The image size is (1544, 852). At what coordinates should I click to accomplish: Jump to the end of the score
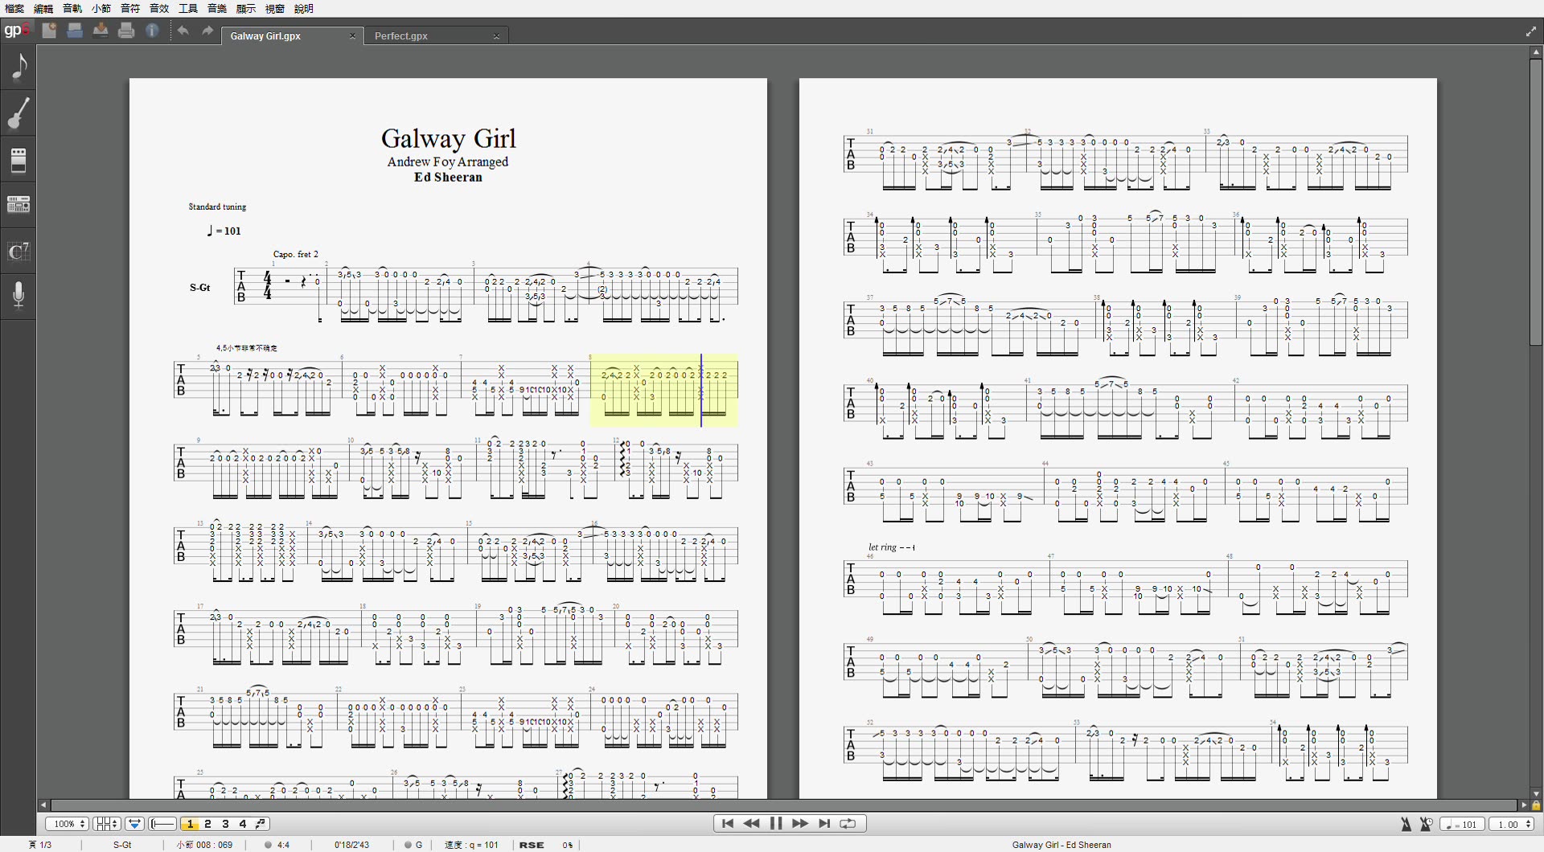824,824
